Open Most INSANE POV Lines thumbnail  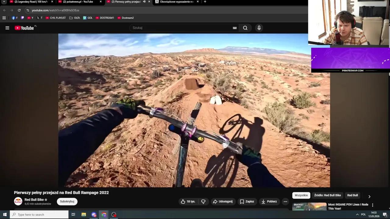(x=309, y=207)
